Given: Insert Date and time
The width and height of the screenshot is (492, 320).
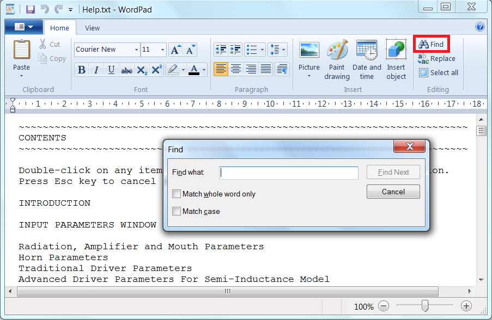Looking at the screenshot, I should 367,59.
